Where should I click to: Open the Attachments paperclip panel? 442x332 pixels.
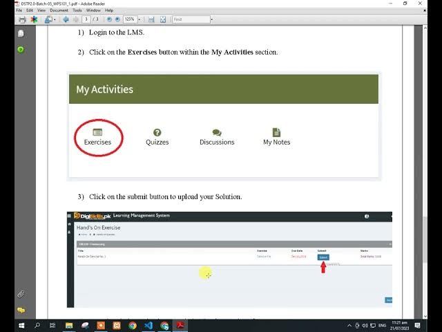pyautogui.click(x=21, y=294)
